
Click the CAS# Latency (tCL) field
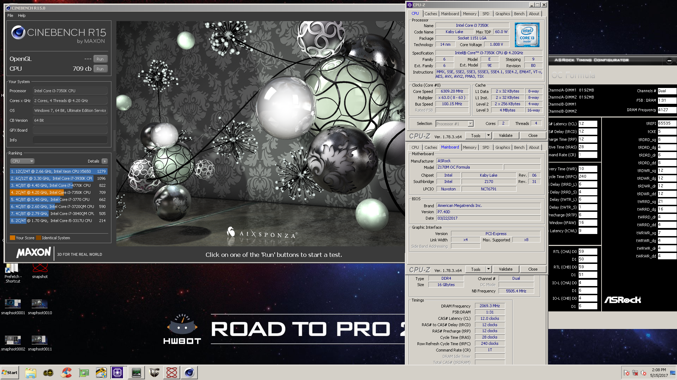click(588, 123)
